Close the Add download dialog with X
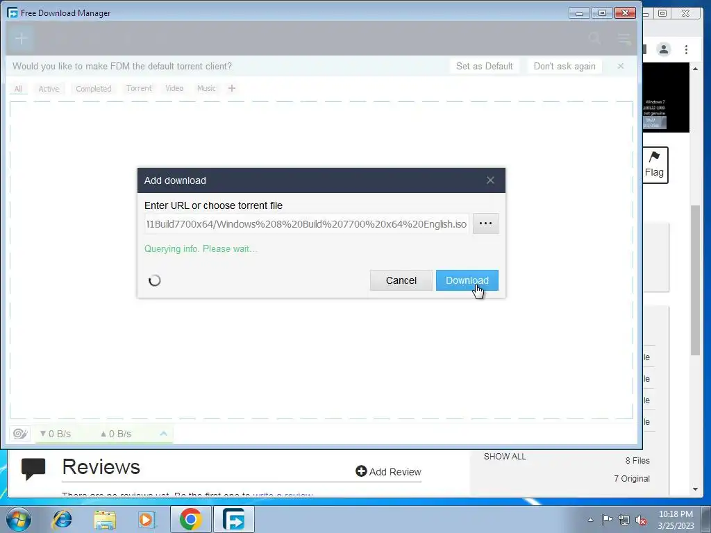 click(x=490, y=180)
